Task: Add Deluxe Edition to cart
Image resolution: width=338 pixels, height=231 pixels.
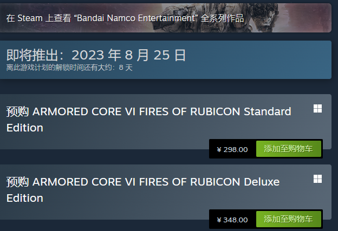Action: coord(288,219)
